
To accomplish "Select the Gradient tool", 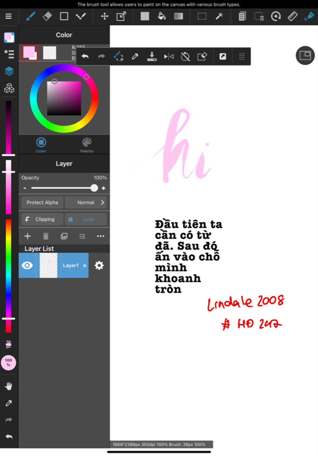I will 179,16.
